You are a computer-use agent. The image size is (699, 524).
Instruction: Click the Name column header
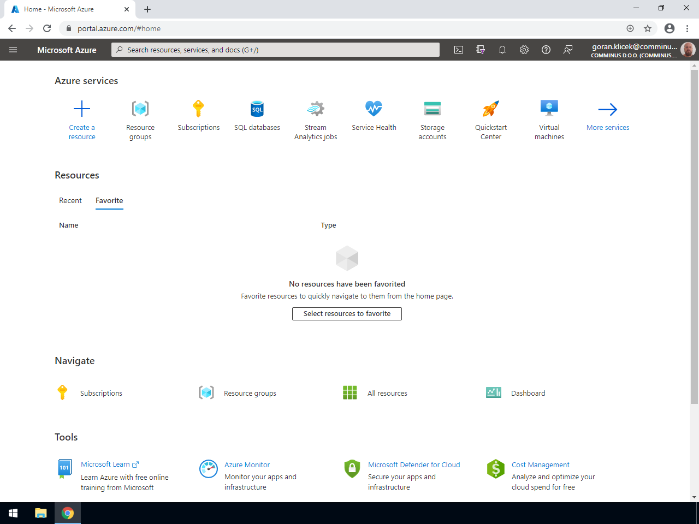[69, 225]
